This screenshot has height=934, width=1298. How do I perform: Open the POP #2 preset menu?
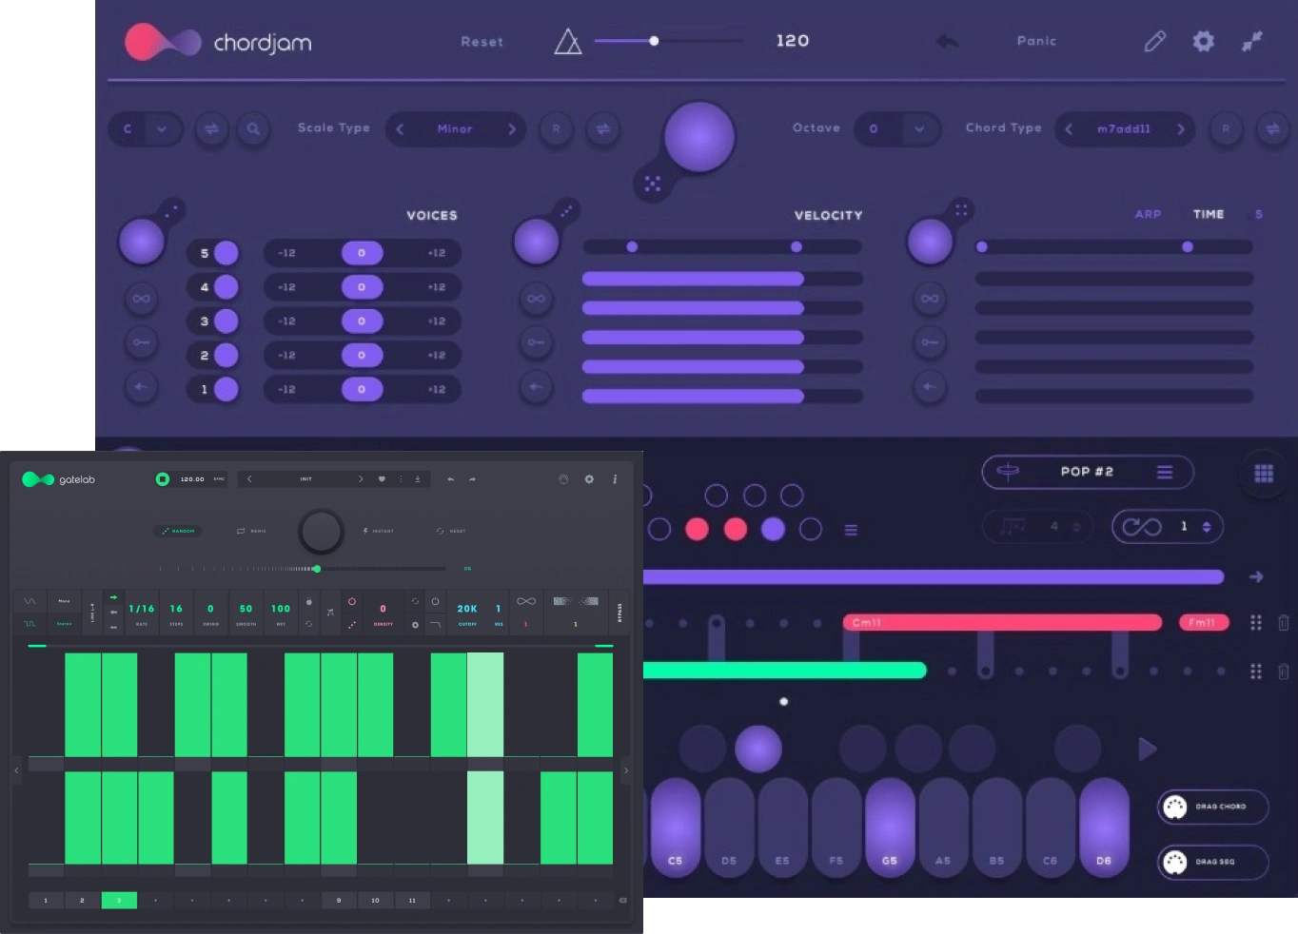point(1164,473)
